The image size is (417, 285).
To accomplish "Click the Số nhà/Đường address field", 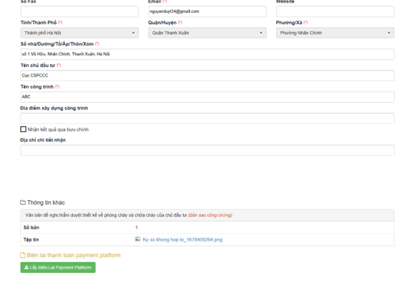I will coord(207,54).
